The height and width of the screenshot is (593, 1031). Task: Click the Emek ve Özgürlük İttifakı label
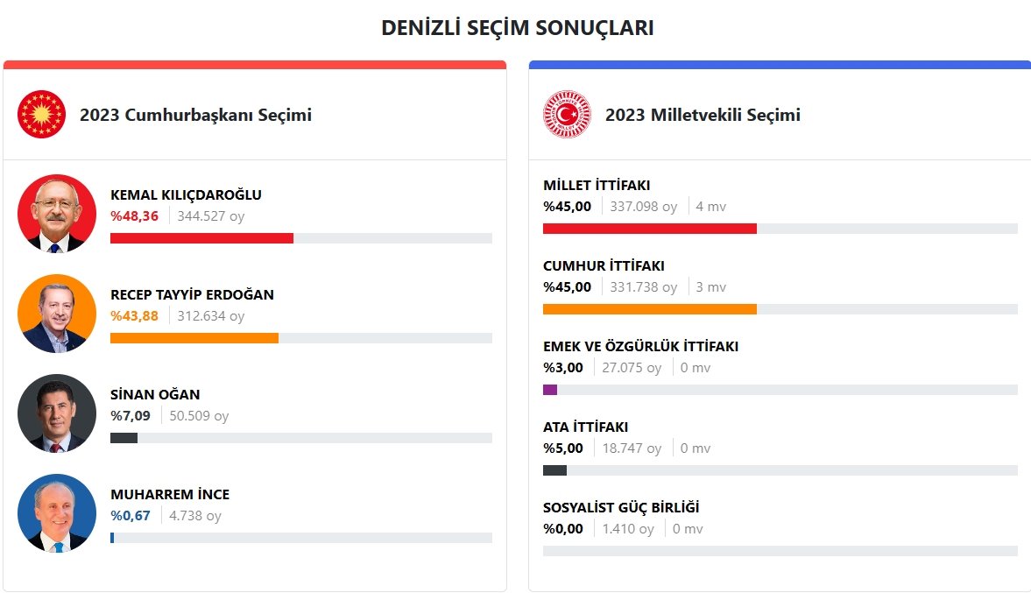point(640,346)
